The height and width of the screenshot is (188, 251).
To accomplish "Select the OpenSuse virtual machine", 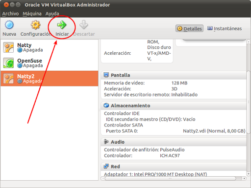I will pos(50,63).
